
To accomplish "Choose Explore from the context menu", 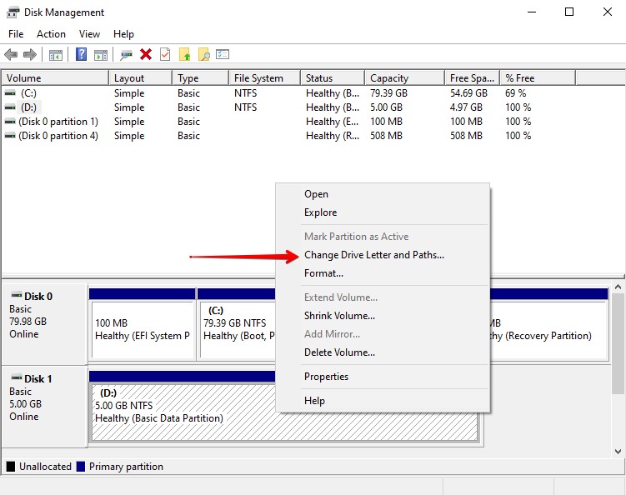I will [x=383, y=212].
